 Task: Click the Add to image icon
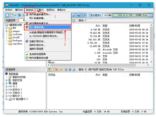coord(66,70)
